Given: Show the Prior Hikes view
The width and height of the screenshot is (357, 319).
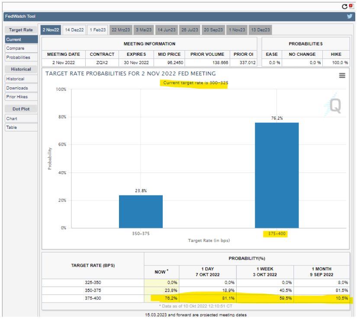Looking at the screenshot, I should click(21, 97).
